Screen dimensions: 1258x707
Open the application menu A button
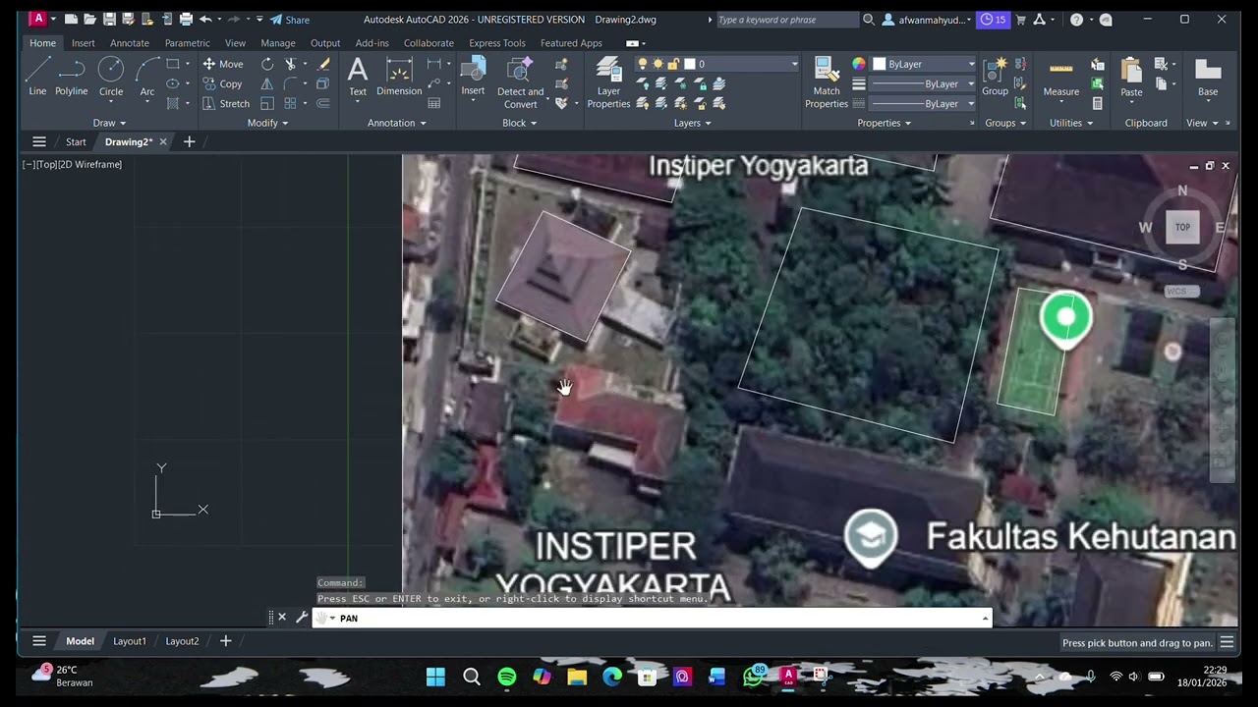pyautogui.click(x=38, y=20)
